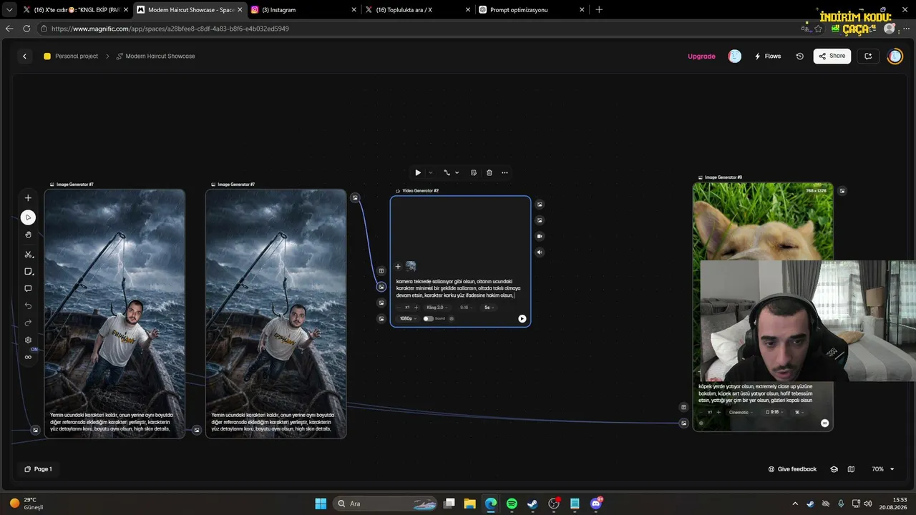Open the 1080p resolution dropdown

[407, 318]
